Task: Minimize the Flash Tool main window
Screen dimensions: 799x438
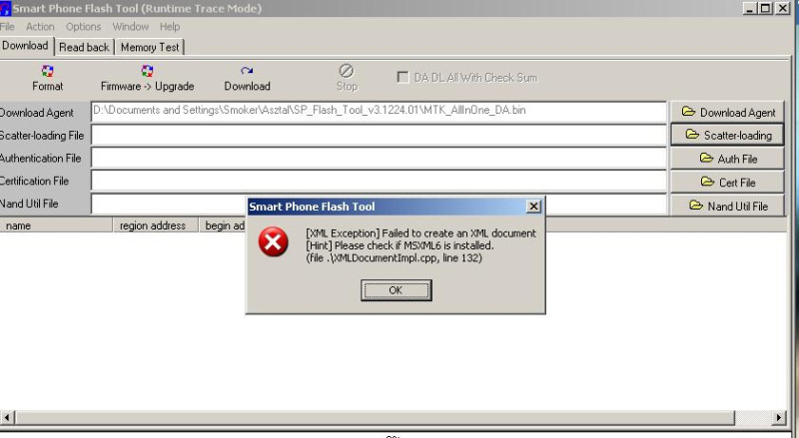Action: (750, 8)
